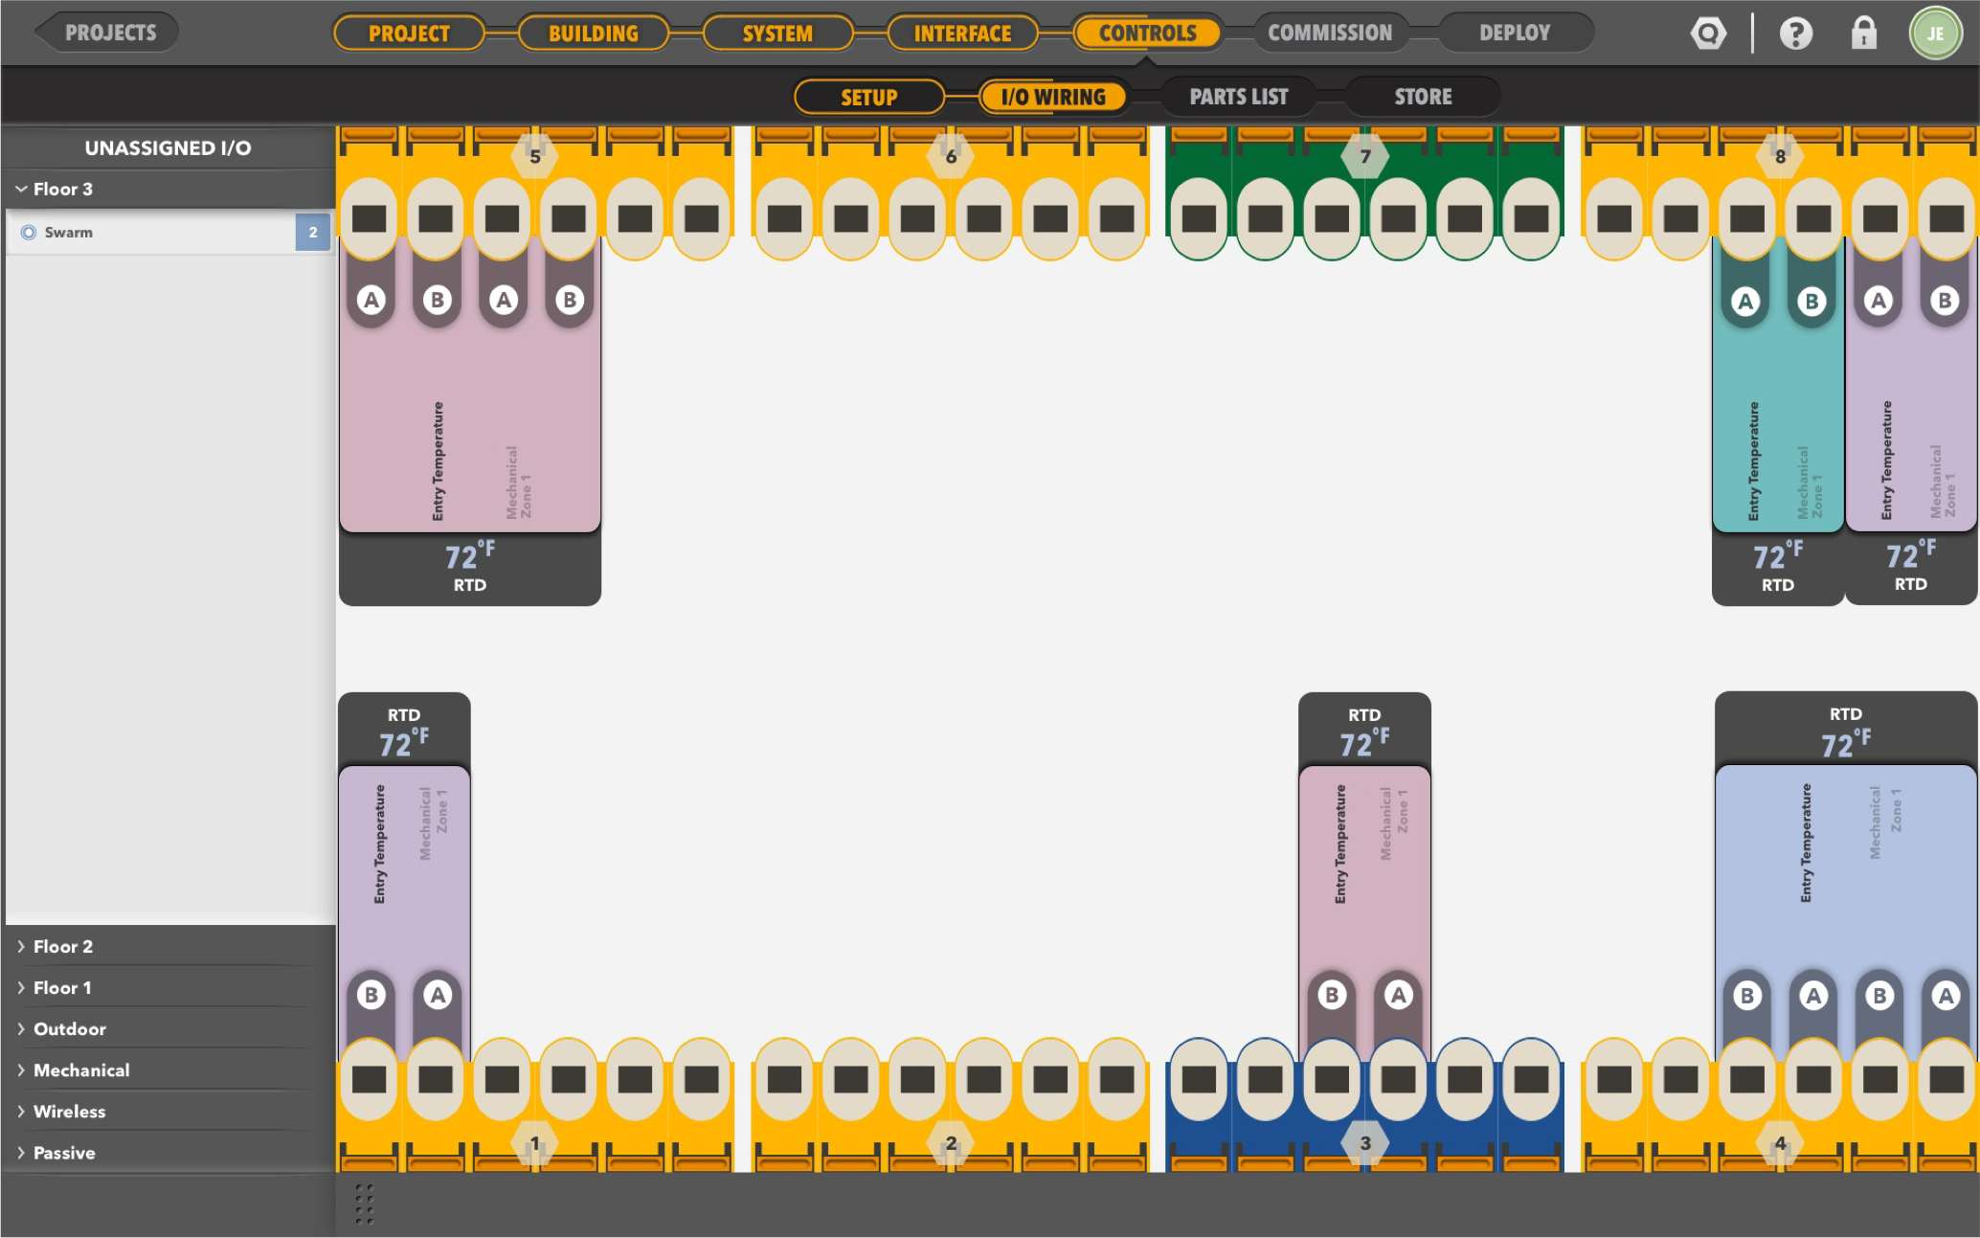The width and height of the screenshot is (1980, 1238).
Task: Click the hexagon nut settings icon
Action: coord(1708,34)
